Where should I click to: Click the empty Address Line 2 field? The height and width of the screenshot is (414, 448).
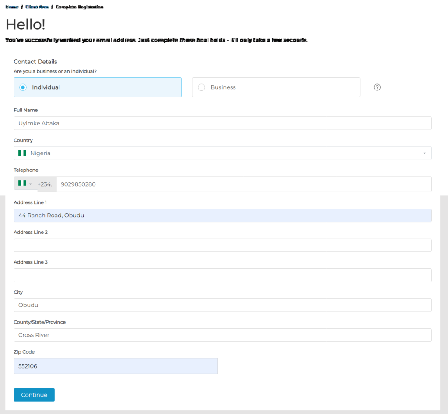coord(223,245)
